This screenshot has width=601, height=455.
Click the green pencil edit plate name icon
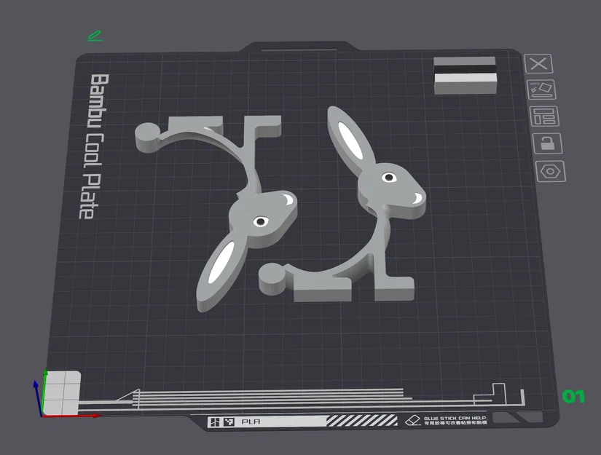coord(95,36)
